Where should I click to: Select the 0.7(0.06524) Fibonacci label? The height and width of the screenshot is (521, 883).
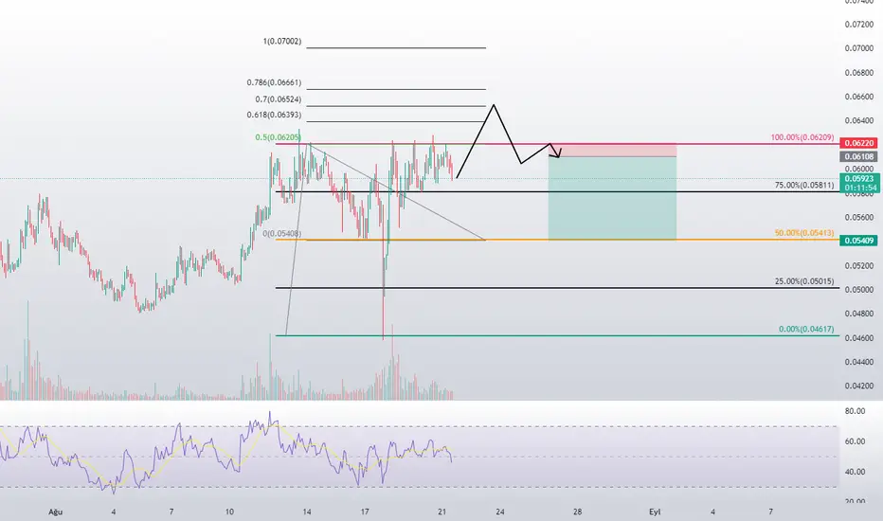(x=279, y=99)
